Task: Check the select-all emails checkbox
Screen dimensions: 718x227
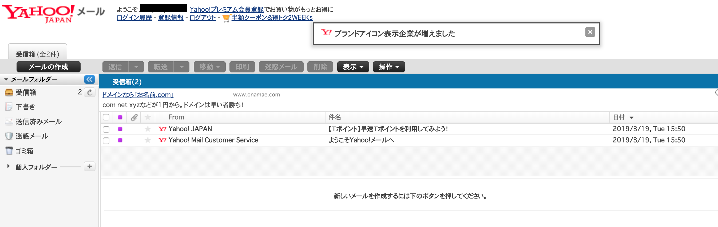Action: 106,117
